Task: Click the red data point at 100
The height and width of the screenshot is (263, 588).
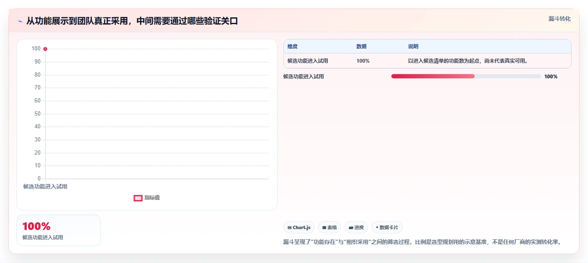Action: (45, 49)
